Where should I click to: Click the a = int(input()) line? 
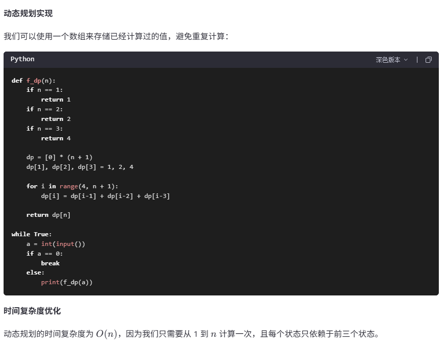(56, 244)
